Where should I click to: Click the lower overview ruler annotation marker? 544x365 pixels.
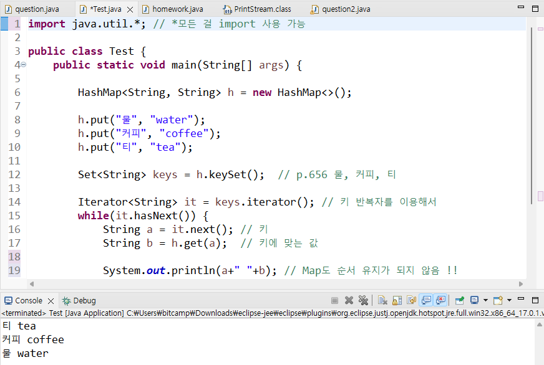tap(540, 196)
